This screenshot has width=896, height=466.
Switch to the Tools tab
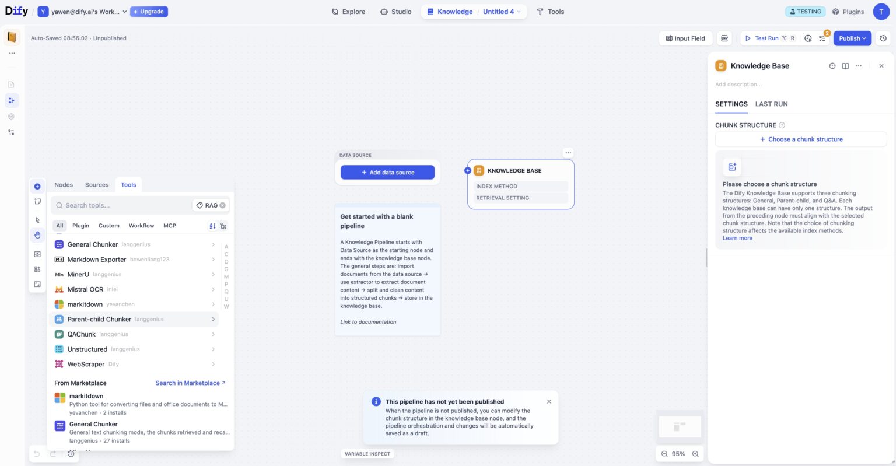click(x=128, y=184)
